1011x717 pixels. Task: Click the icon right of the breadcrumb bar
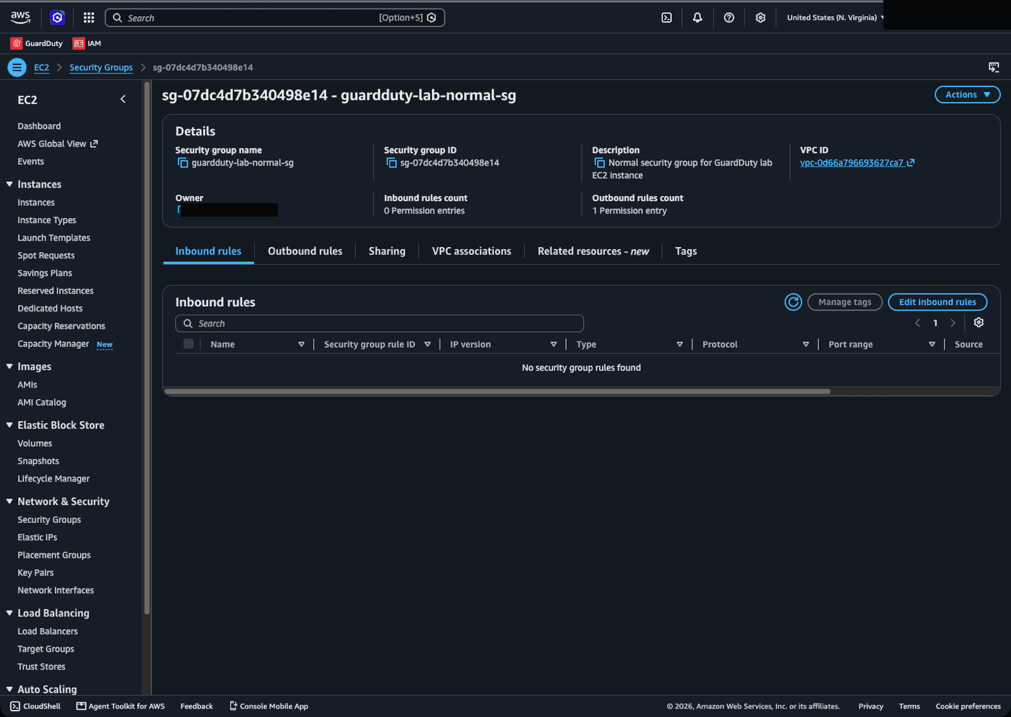[994, 67]
